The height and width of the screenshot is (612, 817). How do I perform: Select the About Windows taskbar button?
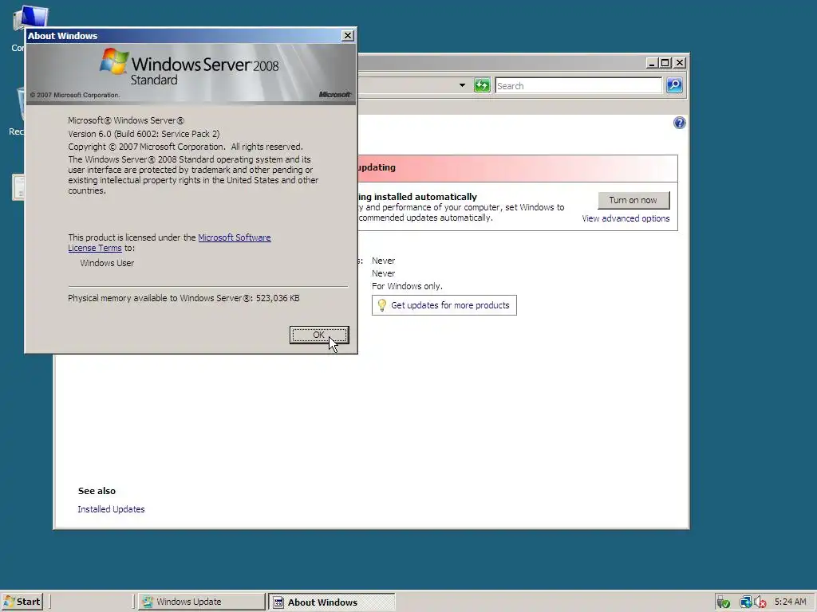(332, 602)
